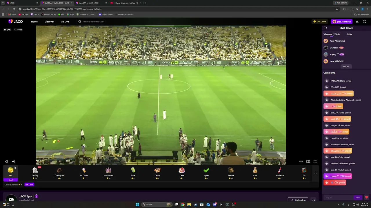Open the jaco_l41nfwax profile menu
Screen dimensions: 371x208
[x=342, y=22]
